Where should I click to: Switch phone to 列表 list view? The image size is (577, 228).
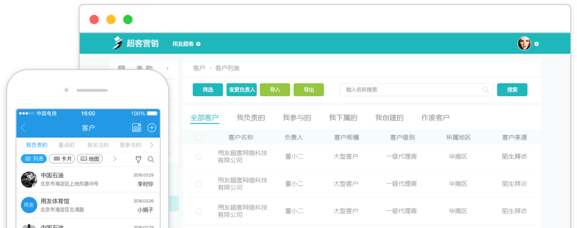[34, 159]
